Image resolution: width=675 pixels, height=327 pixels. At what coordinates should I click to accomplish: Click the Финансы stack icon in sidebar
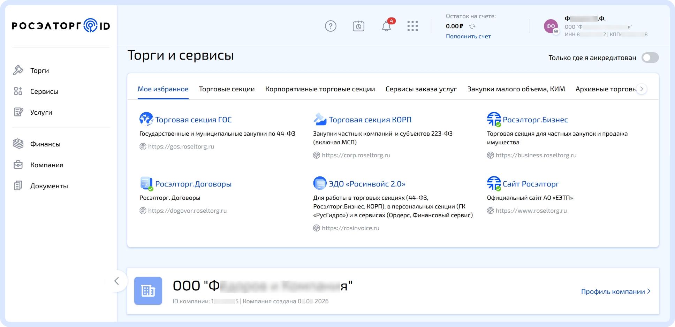click(x=18, y=144)
